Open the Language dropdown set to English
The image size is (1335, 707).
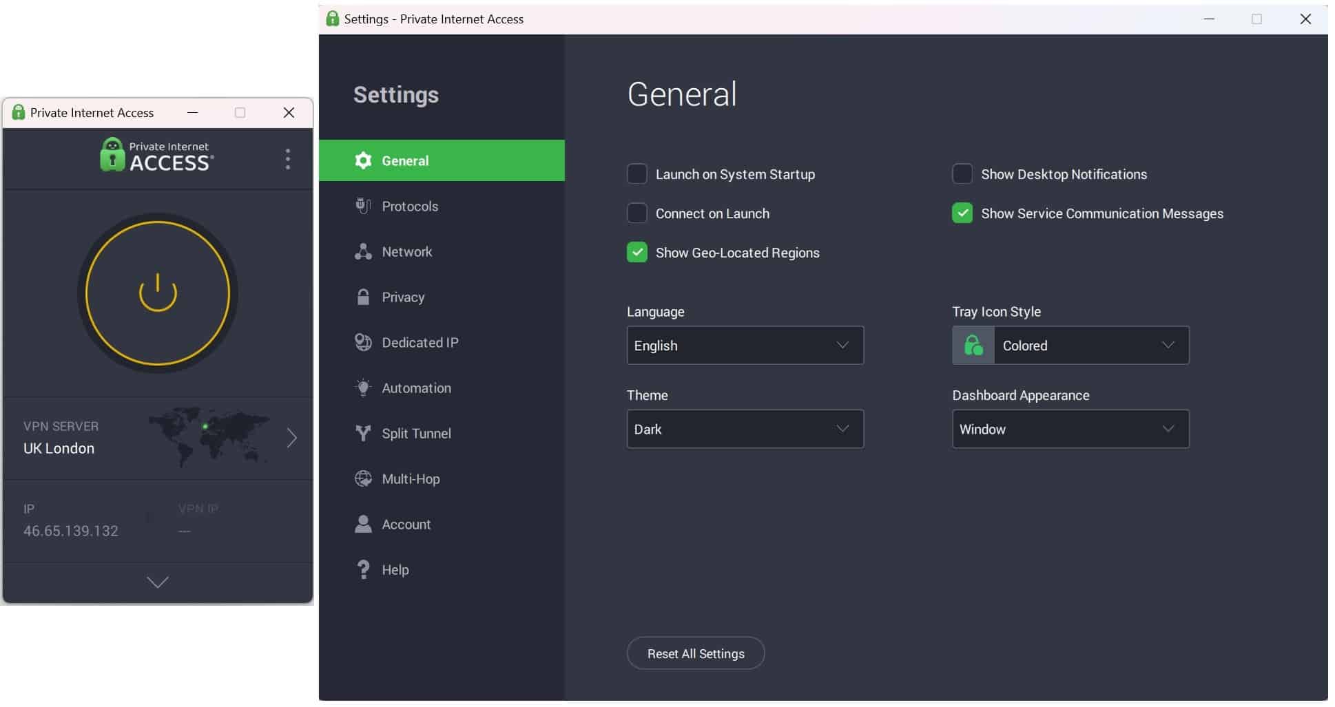(x=745, y=345)
